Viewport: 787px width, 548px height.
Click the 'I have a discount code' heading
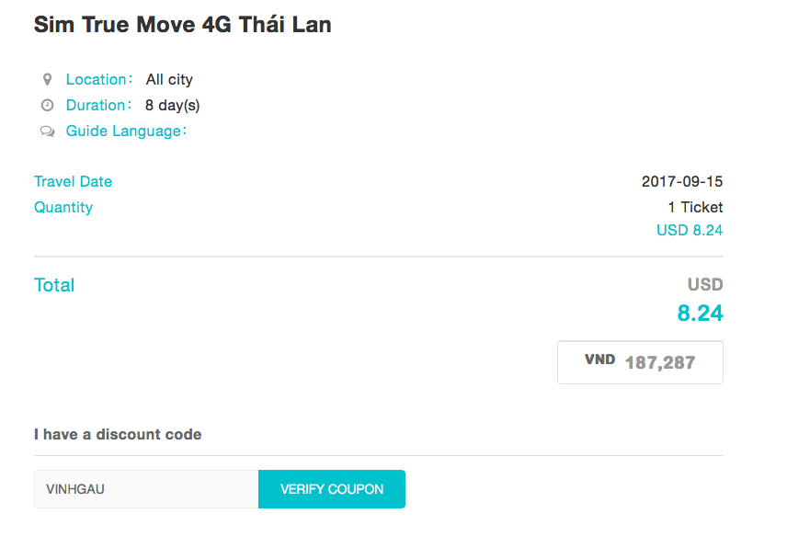118,434
